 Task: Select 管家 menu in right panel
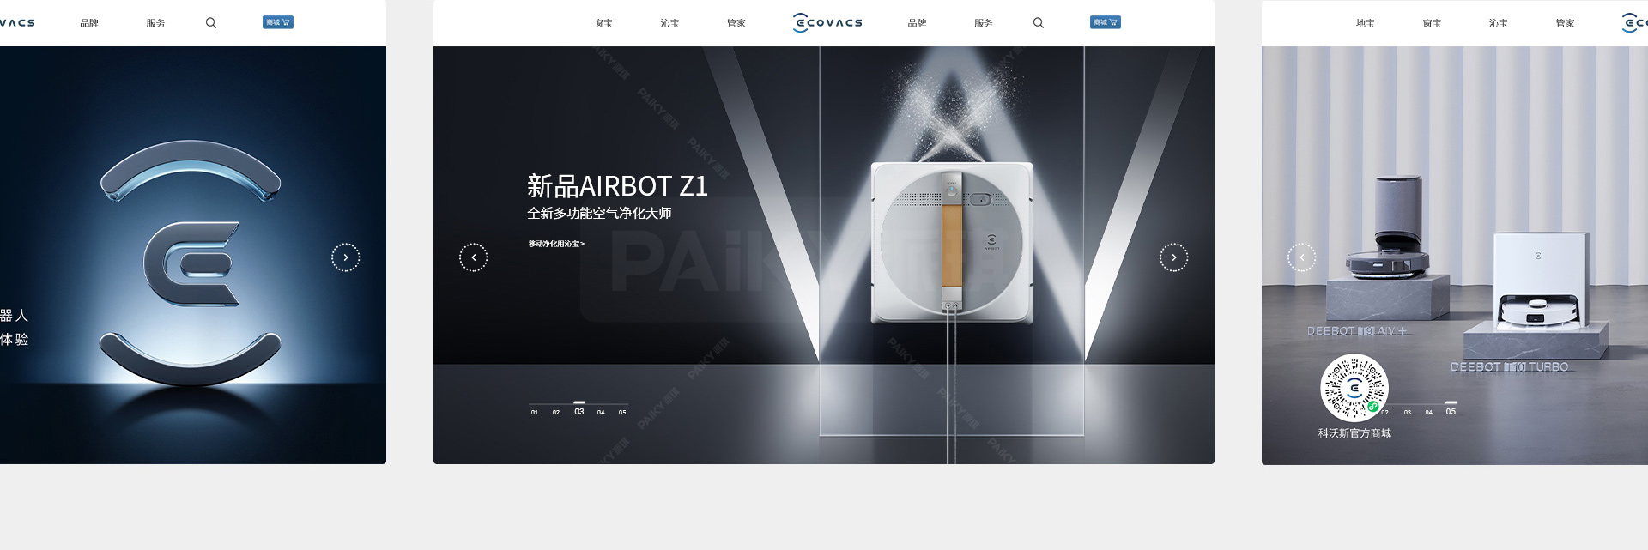(1566, 23)
